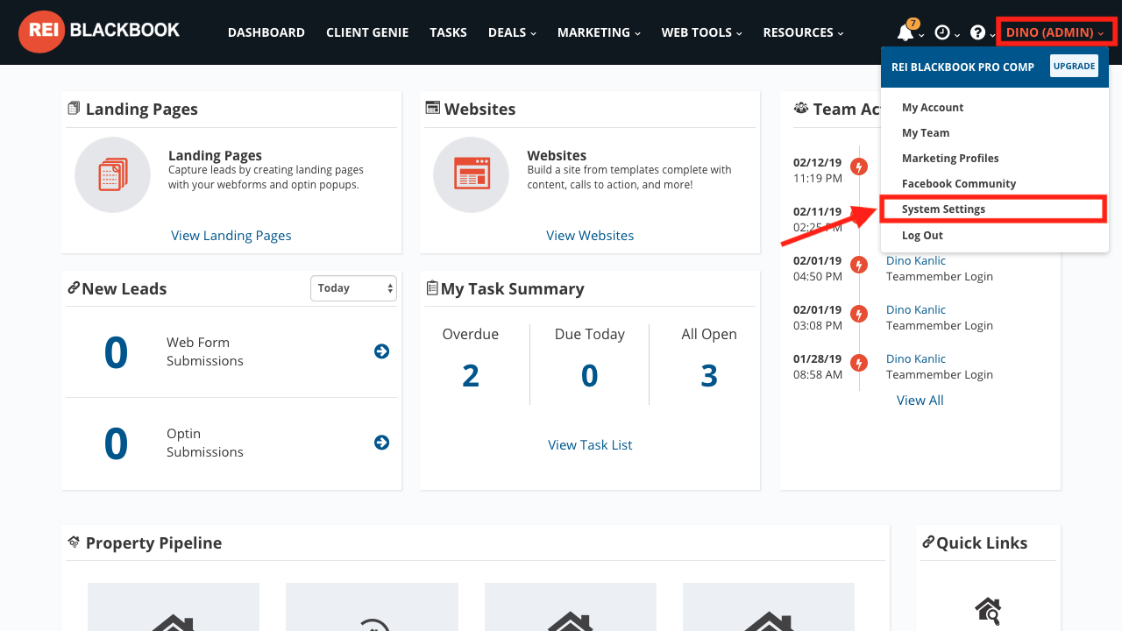Select Marketing Profiles in the dropdown

coord(950,158)
